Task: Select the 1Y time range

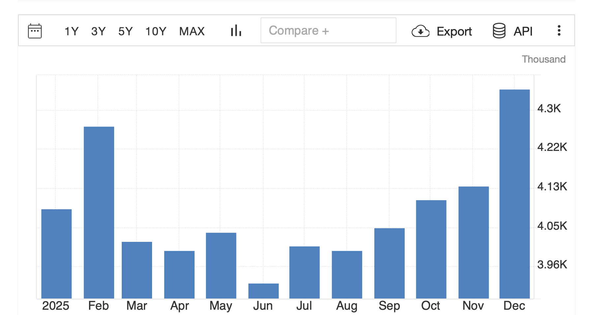Action: click(x=71, y=31)
